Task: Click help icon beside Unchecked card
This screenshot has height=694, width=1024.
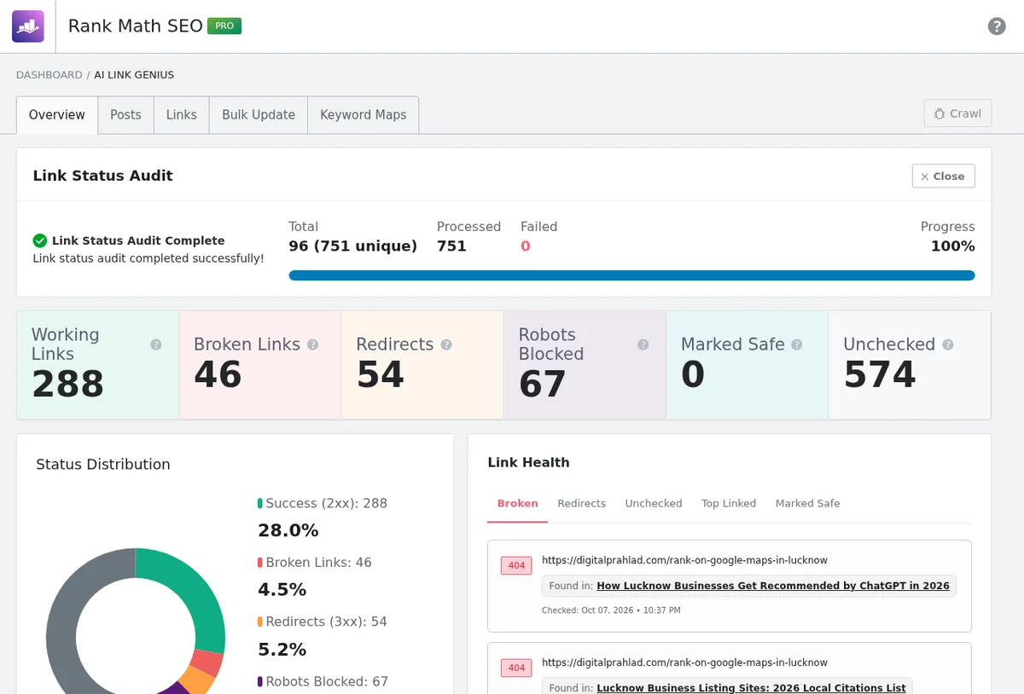Action: click(x=948, y=344)
